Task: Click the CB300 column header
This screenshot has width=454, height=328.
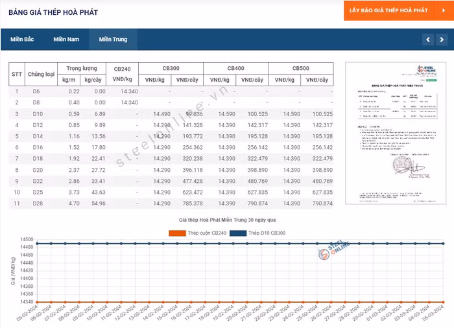Action: pyautogui.click(x=171, y=68)
